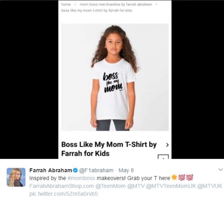Select boss like my mom t-shirt breadcrumb

tap(97, 10)
